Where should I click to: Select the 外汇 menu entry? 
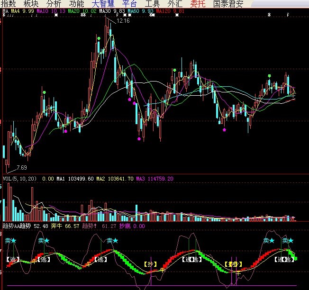point(175,4)
